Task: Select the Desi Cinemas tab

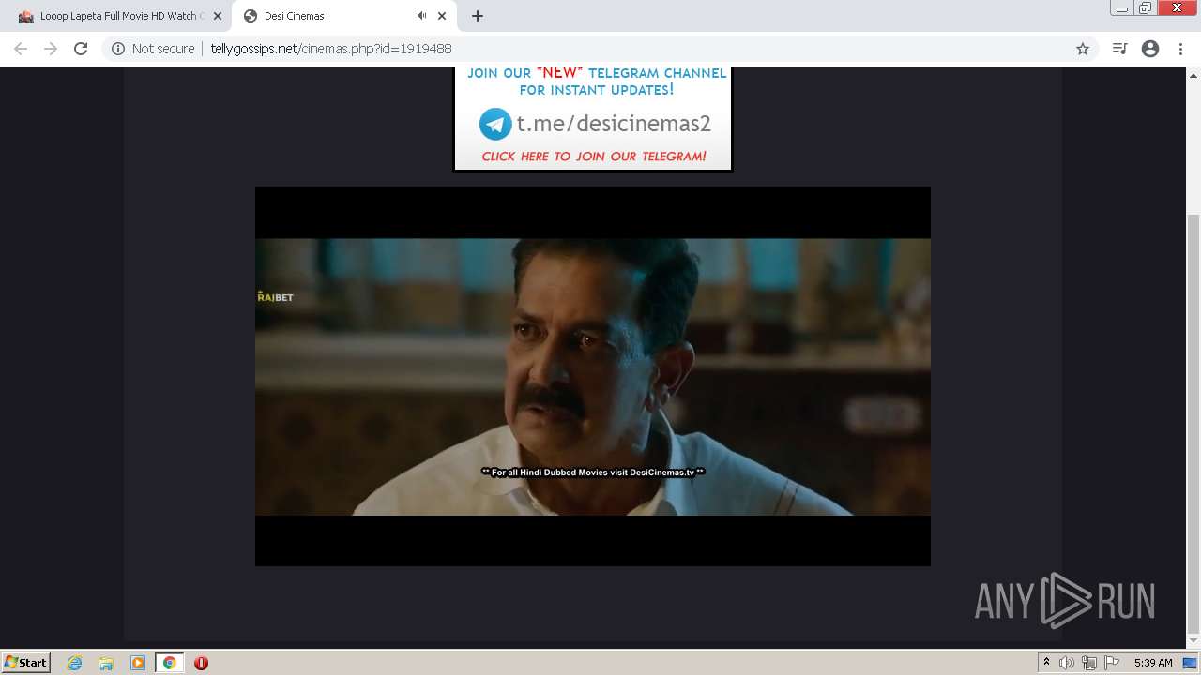Action: click(343, 16)
